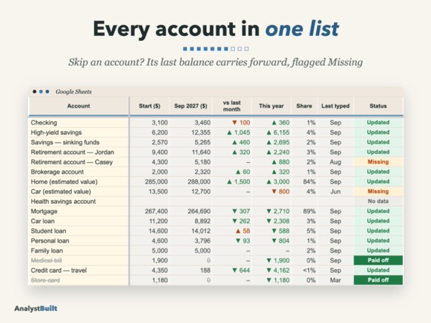Click the 'vs last month' column header
The height and width of the screenshot is (323, 431).
pos(232,106)
